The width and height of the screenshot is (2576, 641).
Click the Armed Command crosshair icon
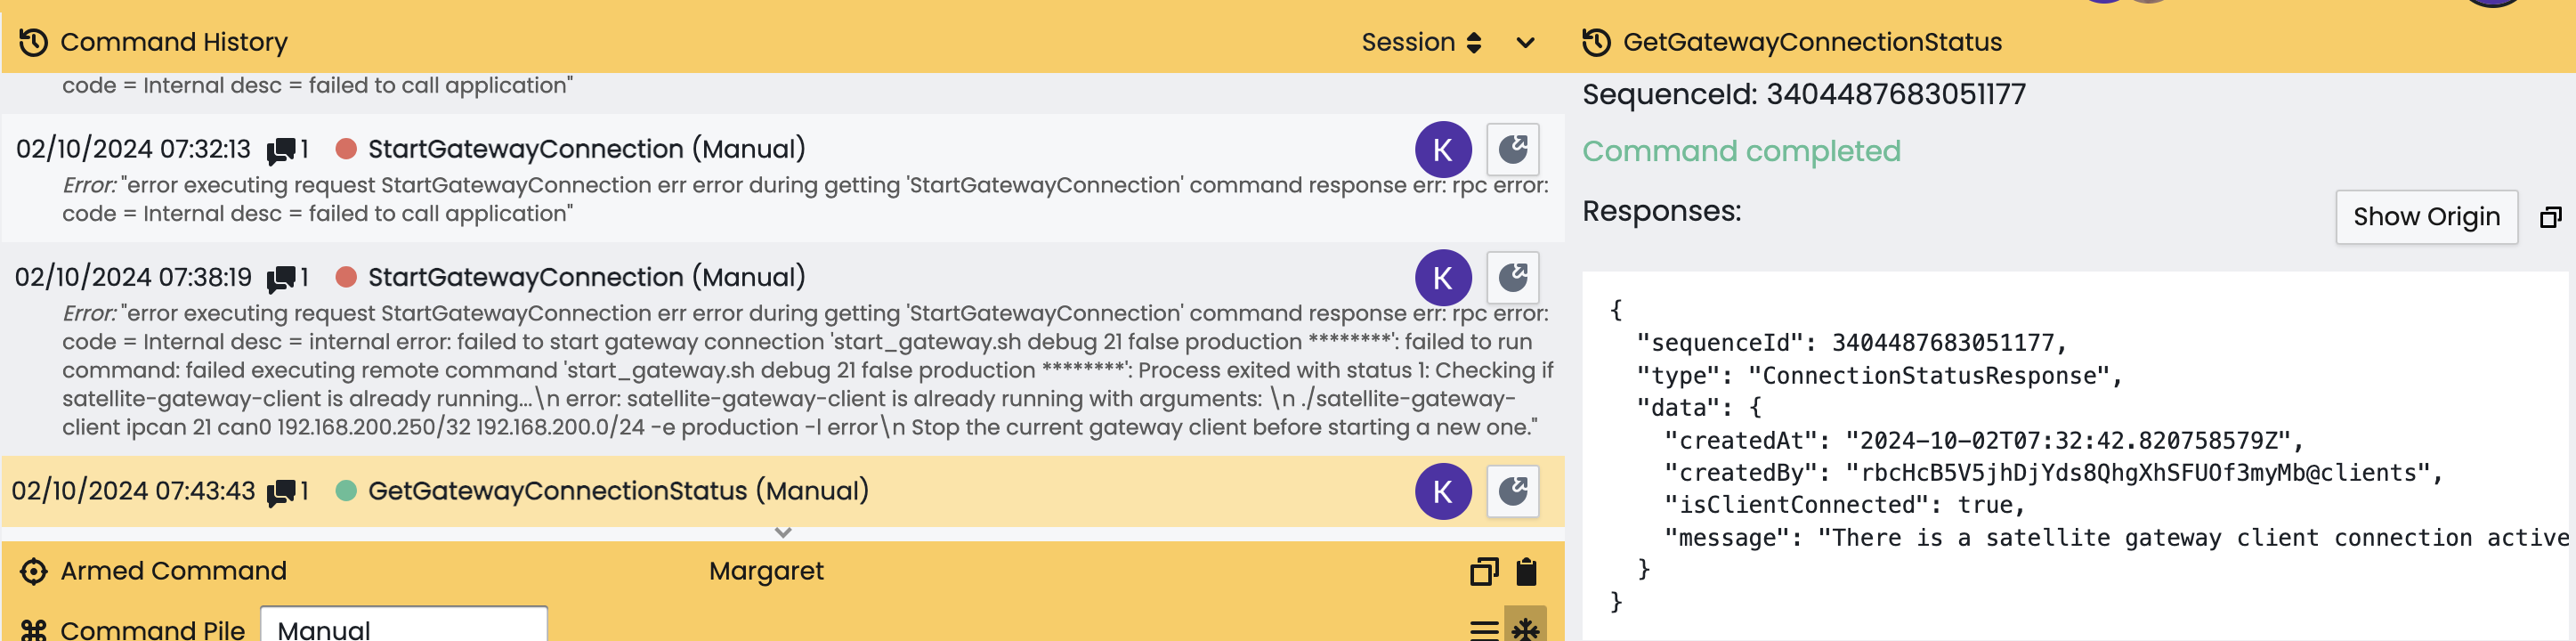click(33, 571)
